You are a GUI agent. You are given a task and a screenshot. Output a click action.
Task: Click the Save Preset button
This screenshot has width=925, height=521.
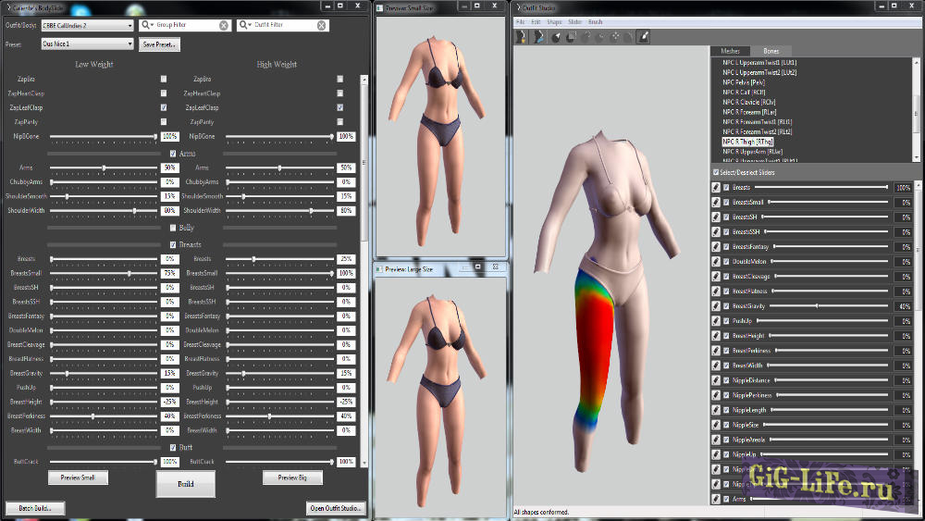pos(159,43)
